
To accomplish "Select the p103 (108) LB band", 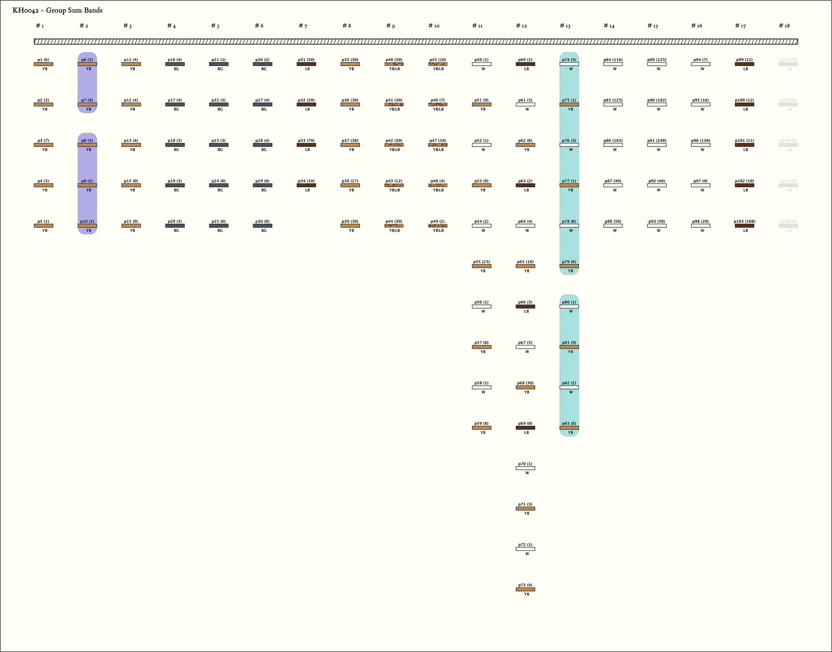I will click(744, 226).
